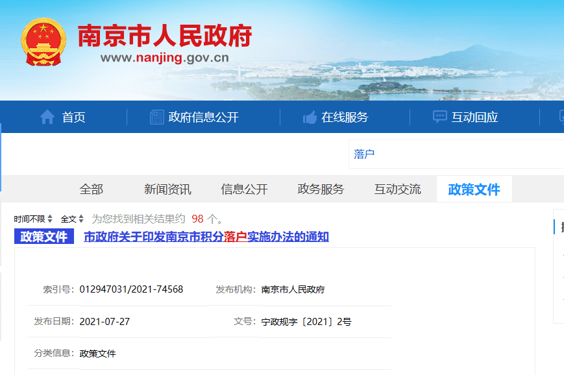Image resolution: width=564 pixels, height=375 pixels.
Task: Open 互动回应 navigation item
Action: pos(475,117)
